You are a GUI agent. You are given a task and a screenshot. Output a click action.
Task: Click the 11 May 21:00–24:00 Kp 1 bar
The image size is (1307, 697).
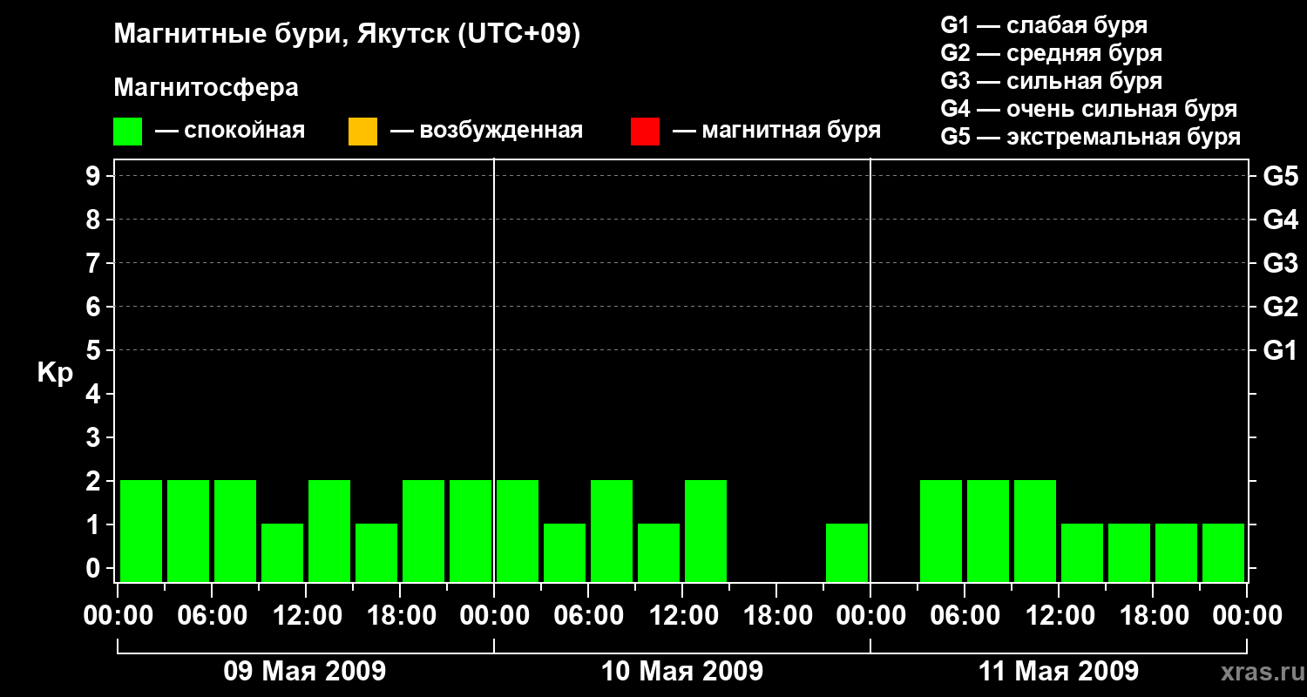tap(1223, 552)
